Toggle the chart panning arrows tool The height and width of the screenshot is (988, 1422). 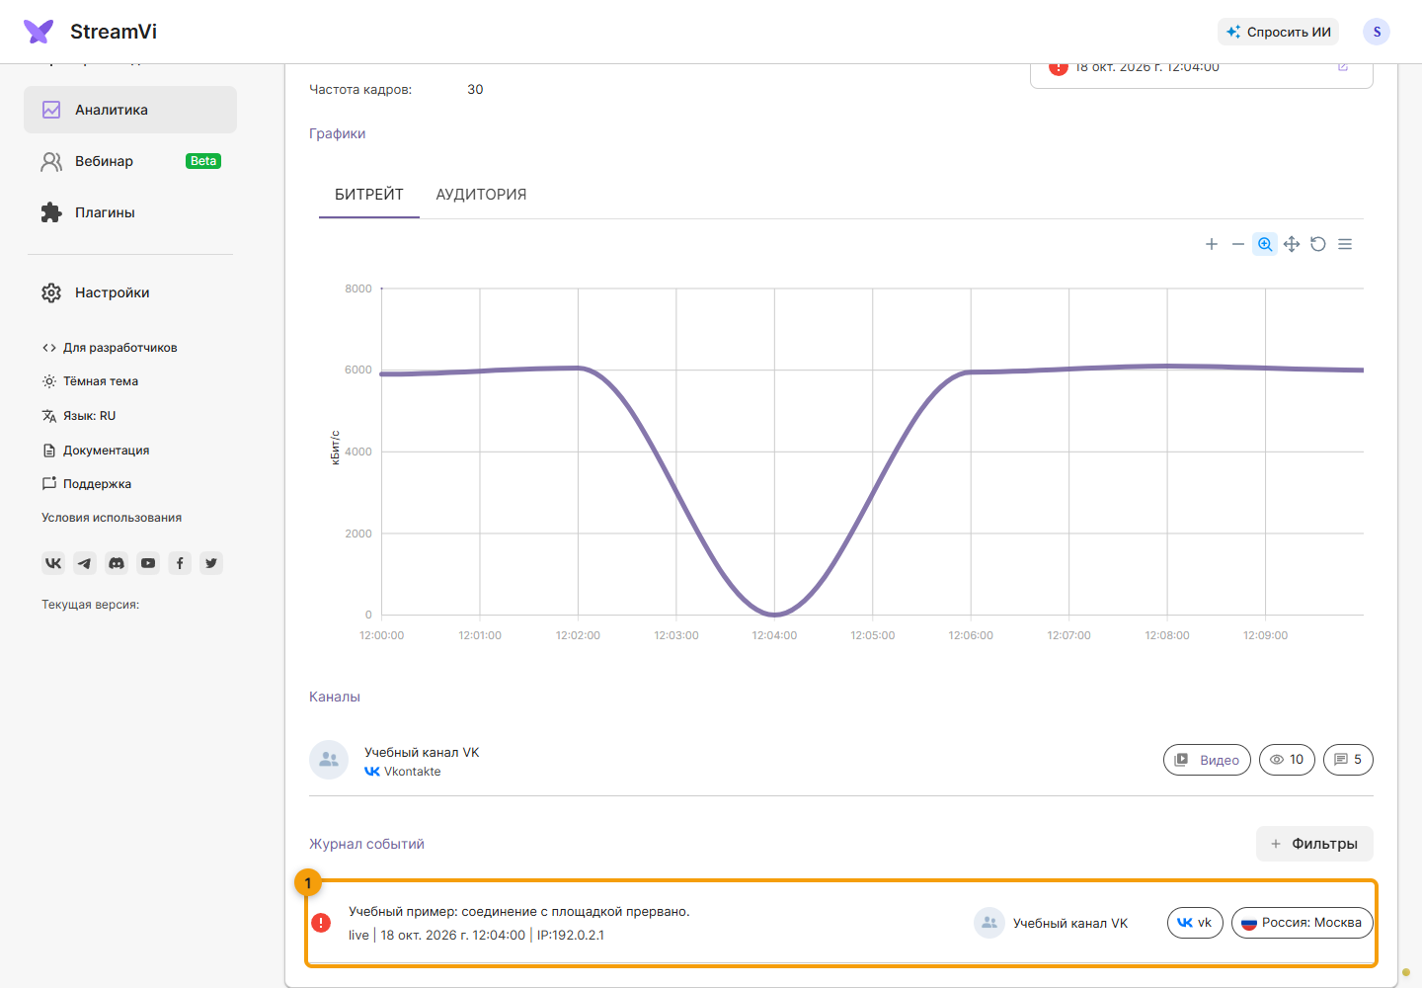[1292, 244]
